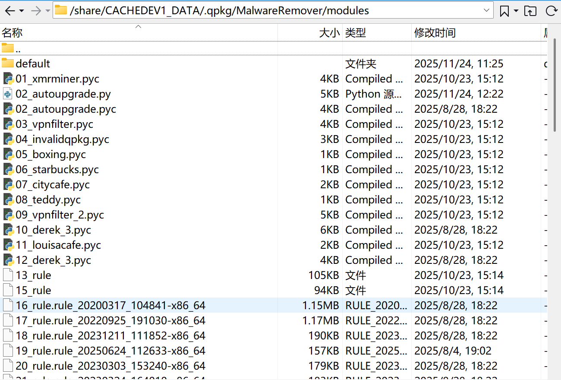Sort by 大小 column header
Viewport: 561px width, 380px height.
tap(329, 33)
